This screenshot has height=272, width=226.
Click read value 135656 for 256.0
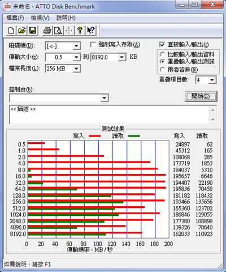(x=204, y=202)
